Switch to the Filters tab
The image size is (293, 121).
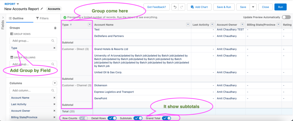click(x=42, y=18)
